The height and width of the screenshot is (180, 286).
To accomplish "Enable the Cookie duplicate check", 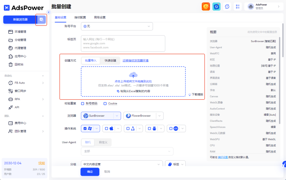I will coord(105,103).
